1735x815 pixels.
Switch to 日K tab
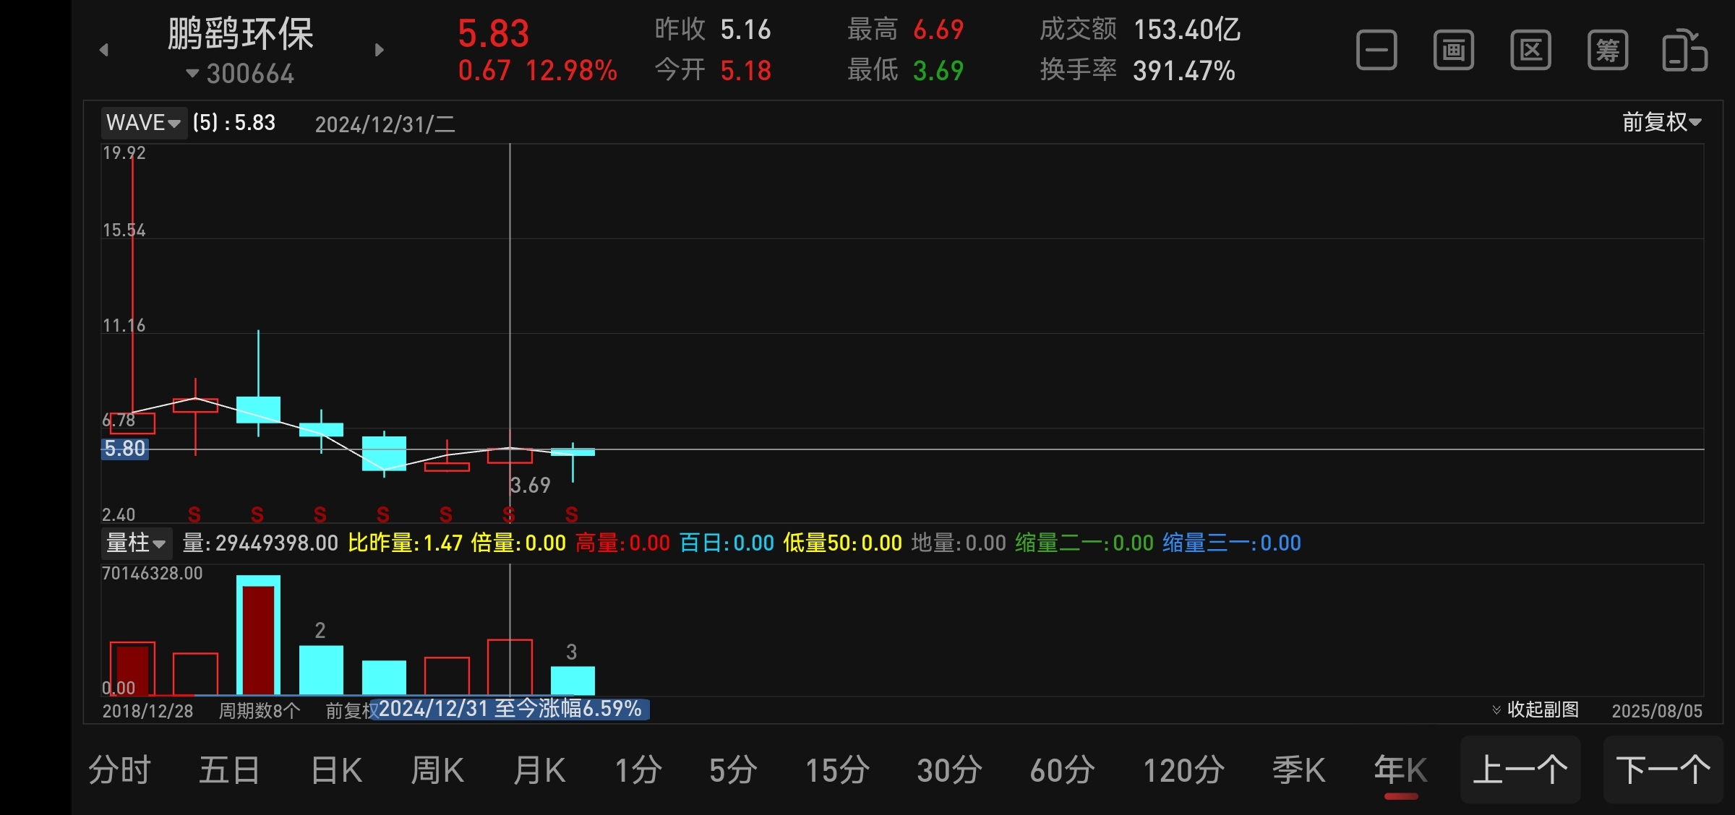337,770
